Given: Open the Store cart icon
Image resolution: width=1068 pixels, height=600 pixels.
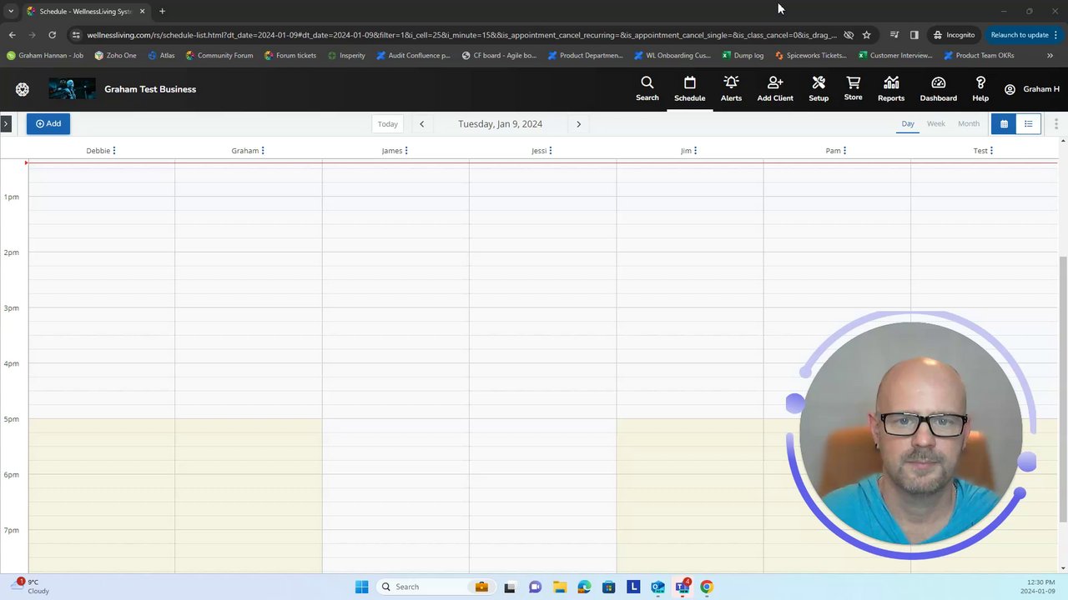Looking at the screenshot, I should (853, 88).
